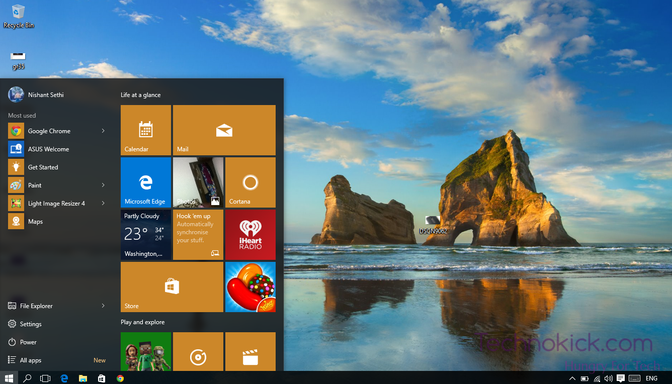This screenshot has width=672, height=384.
Task: Open Task View from the taskbar
Action: [45, 378]
